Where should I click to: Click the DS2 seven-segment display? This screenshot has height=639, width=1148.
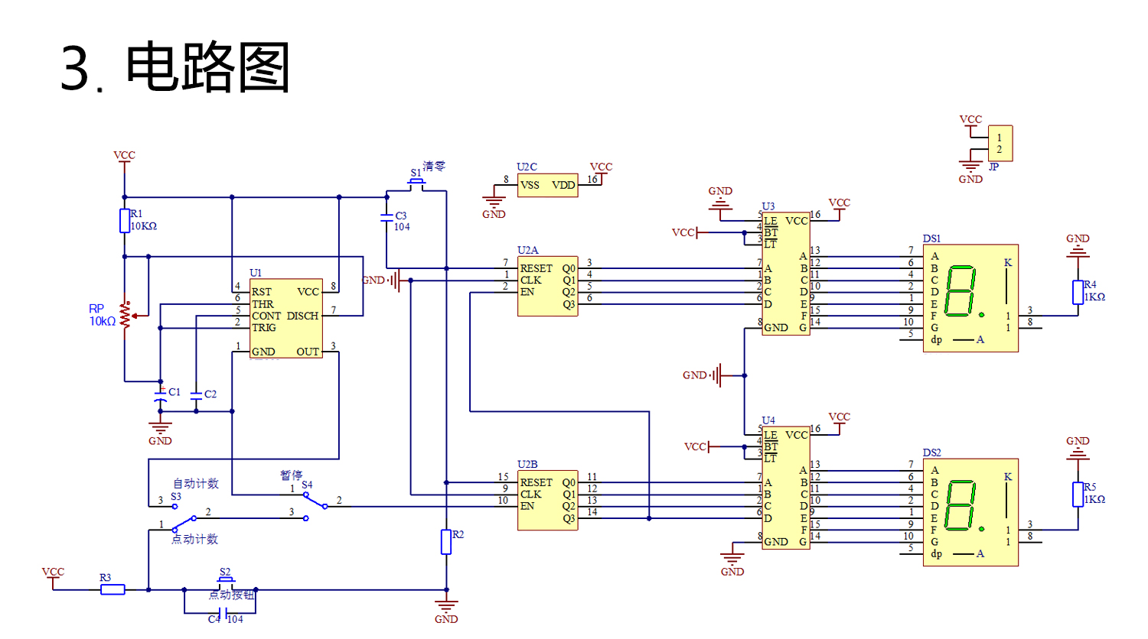[x=970, y=512]
